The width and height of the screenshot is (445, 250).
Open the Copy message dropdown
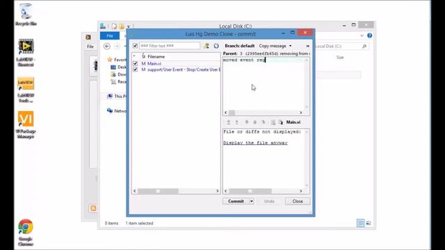tap(275, 46)
